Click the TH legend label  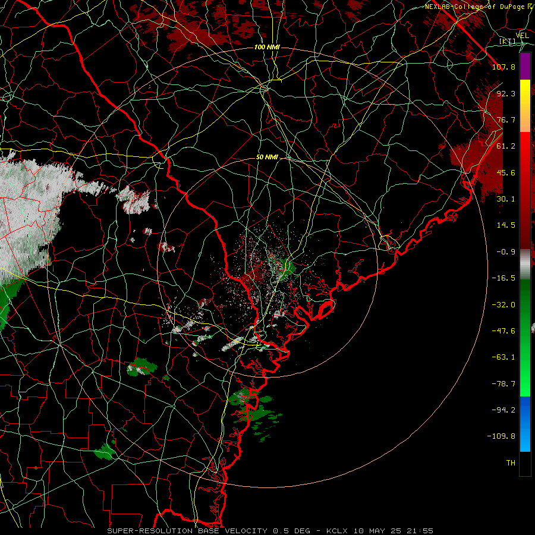pyautogui.click(x=511, y=463)
